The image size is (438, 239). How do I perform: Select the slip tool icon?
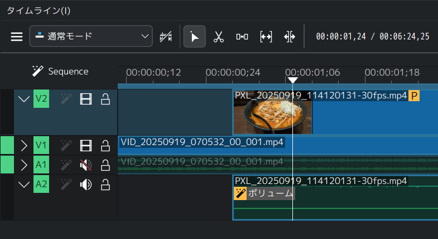click(266, 37)
